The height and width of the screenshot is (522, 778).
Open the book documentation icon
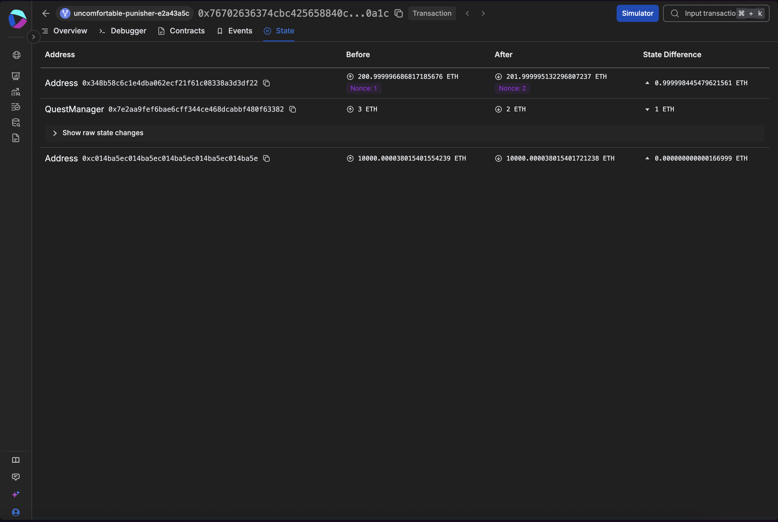(16, 460)
